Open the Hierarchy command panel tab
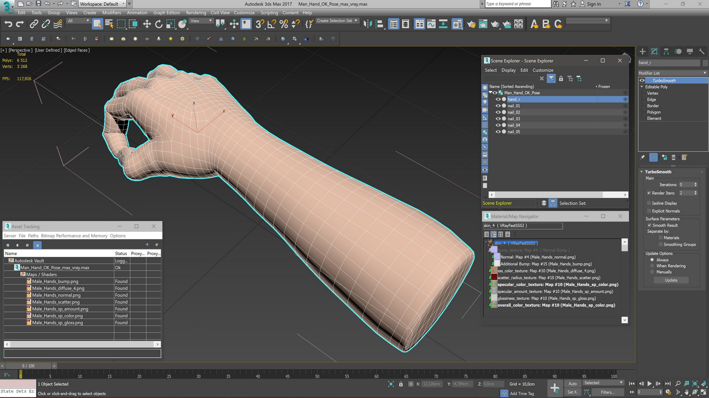709x398 pixels. 666,52
